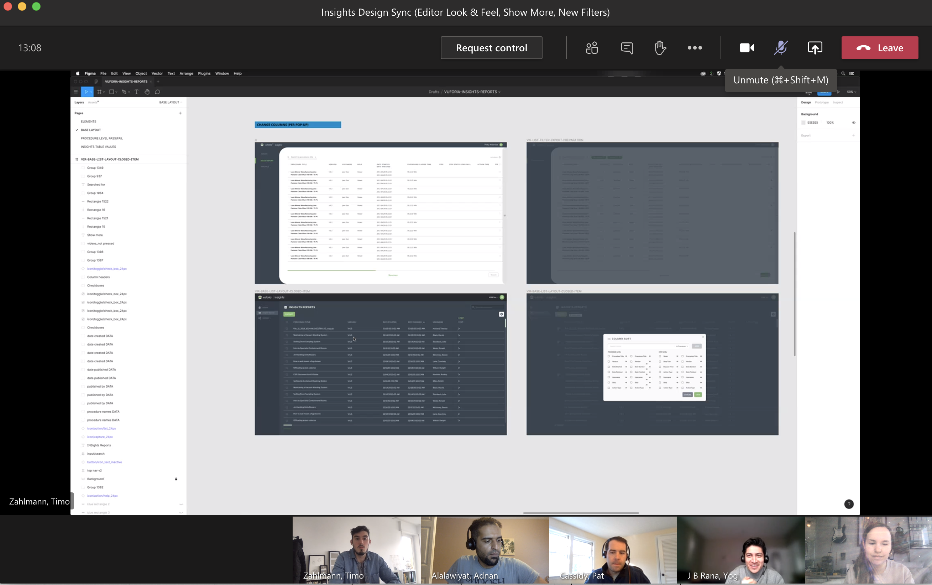Click the E5E5E5 background color swatch
The width and height of the screenshot is (932, 585).
[x=803, y=123]
